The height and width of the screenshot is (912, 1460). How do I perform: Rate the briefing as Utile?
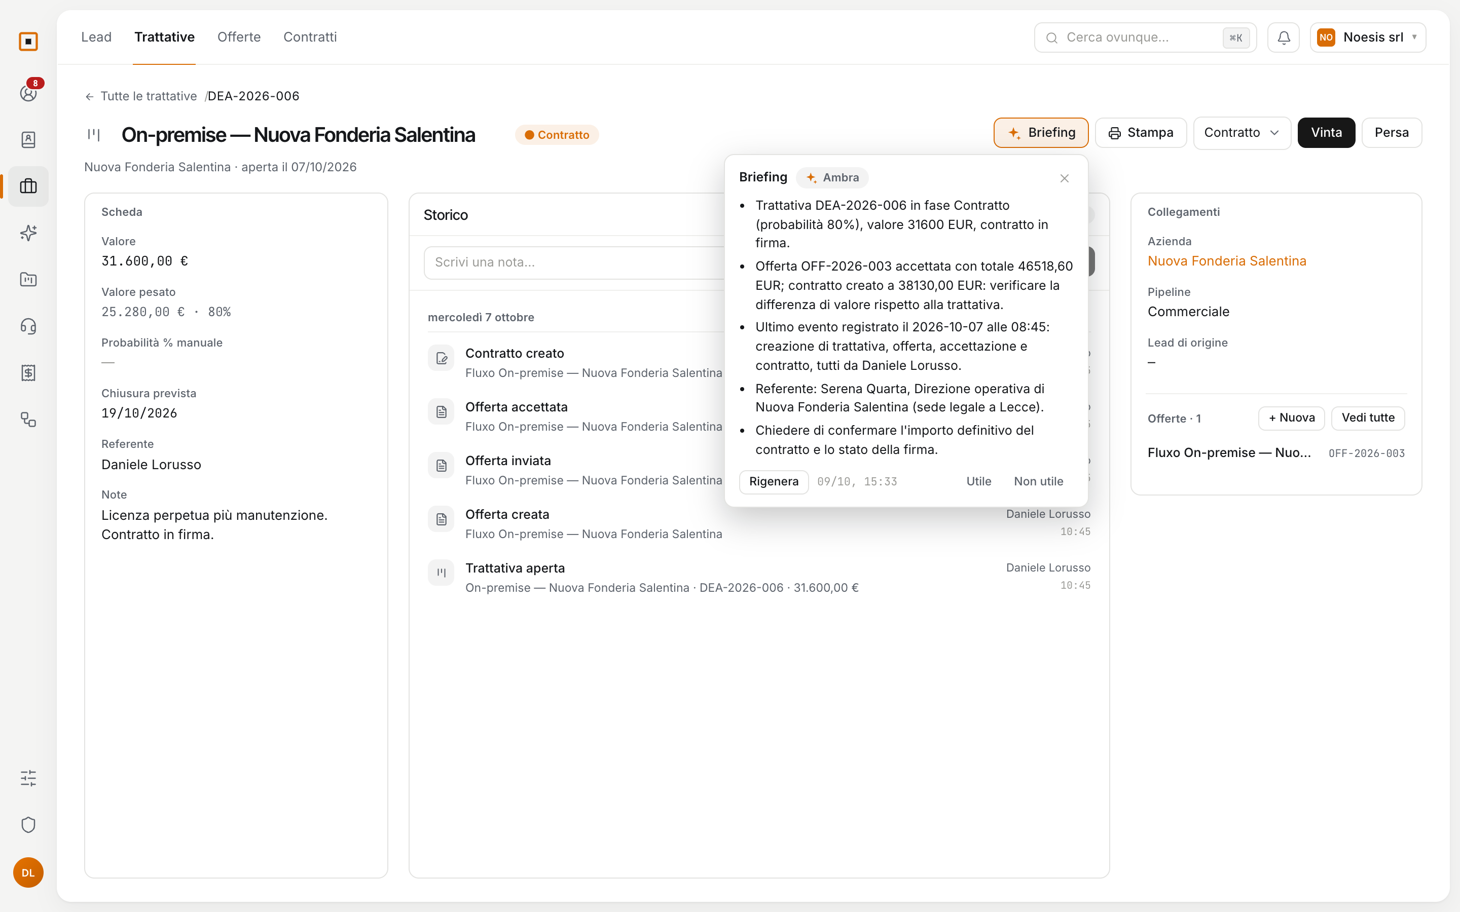point(978,482)
